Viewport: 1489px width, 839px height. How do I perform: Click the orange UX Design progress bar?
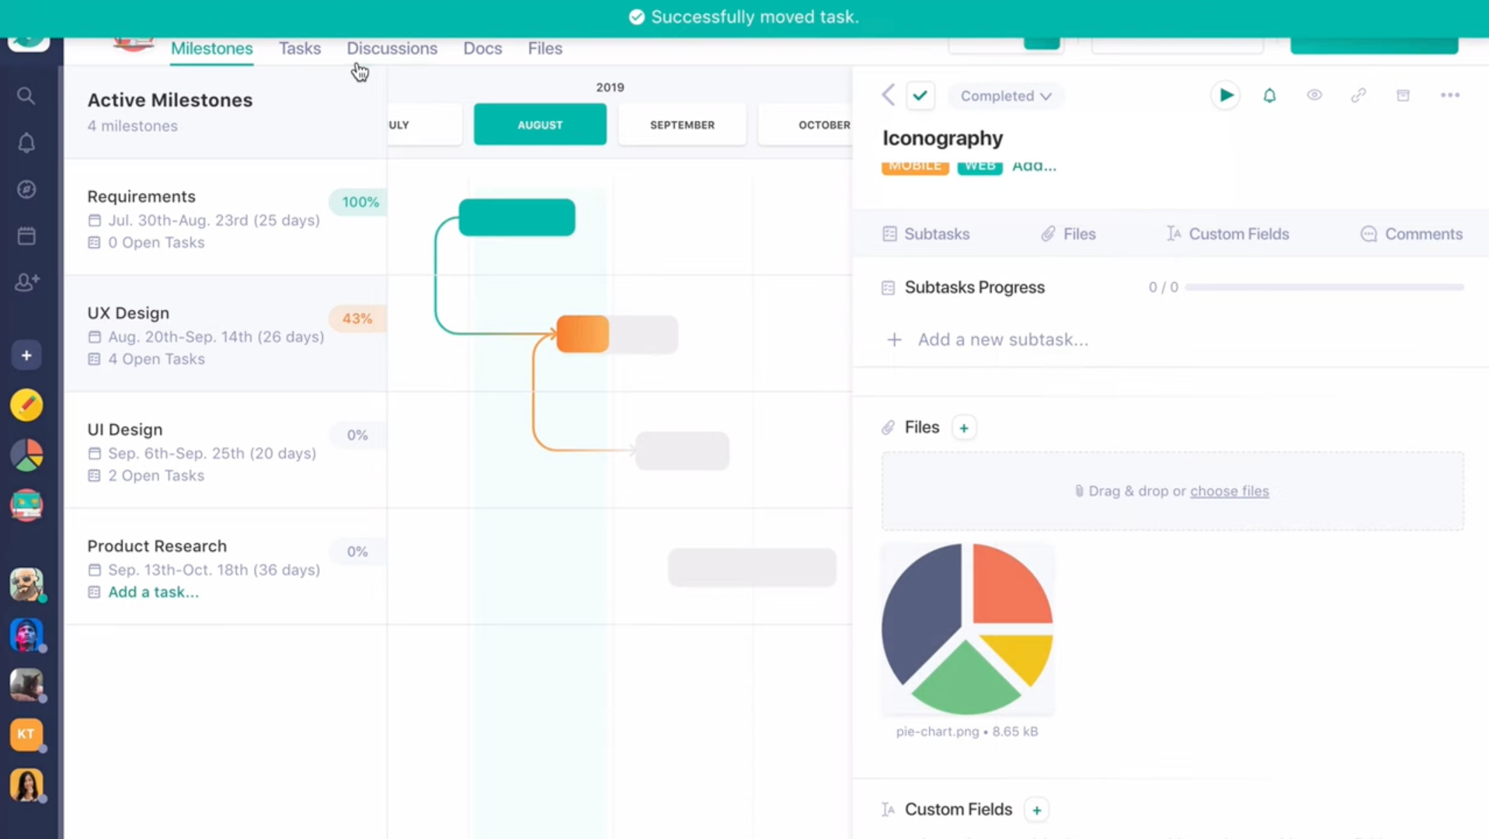pos(583,334)
